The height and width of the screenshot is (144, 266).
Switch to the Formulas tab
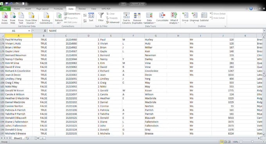(59, 9)
